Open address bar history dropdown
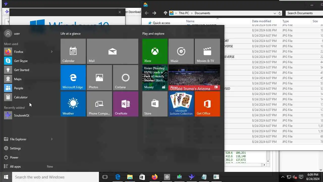This screenshot has width=323, height=182. [275, 13]
